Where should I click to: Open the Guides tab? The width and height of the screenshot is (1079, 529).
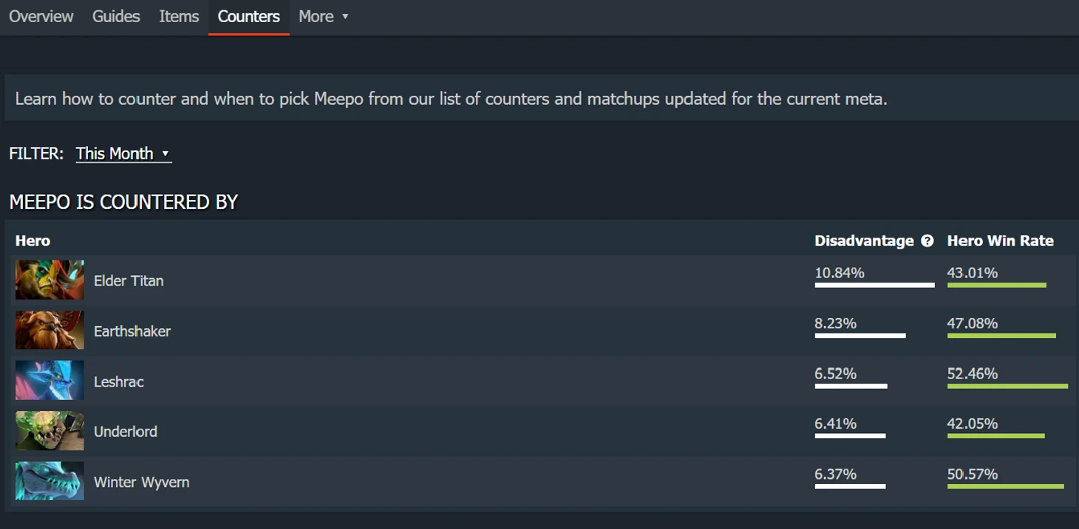116,16
